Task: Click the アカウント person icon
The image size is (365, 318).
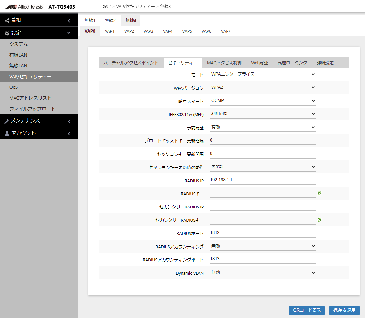Action: (x=7, y=133)
